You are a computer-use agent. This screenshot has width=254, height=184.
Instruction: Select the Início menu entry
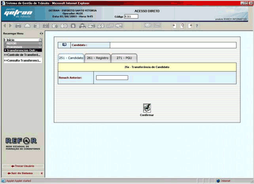[23, 40]
